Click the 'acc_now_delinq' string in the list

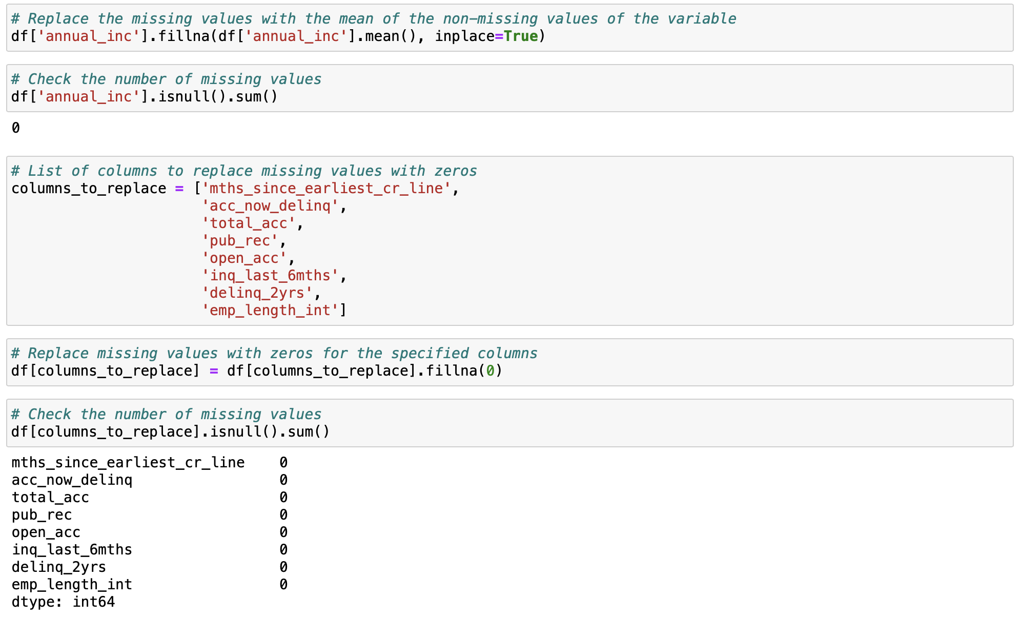click(x=270, y=206)
